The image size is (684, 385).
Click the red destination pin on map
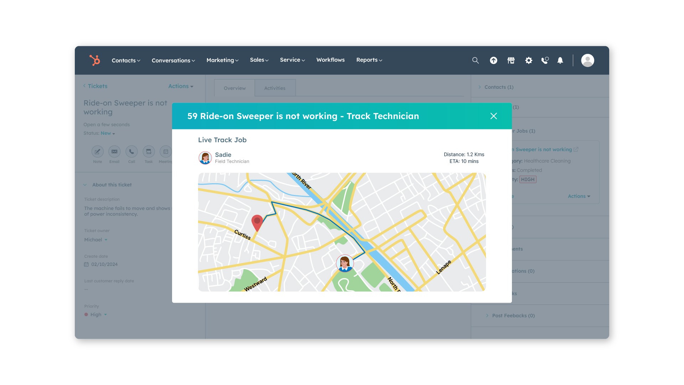click(x=257, y=223)
